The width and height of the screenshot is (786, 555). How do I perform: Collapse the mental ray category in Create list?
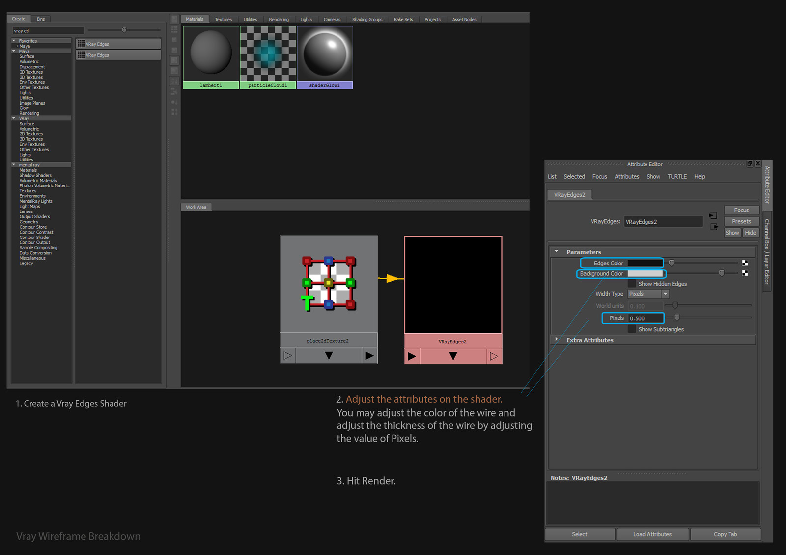click(14, 165)
